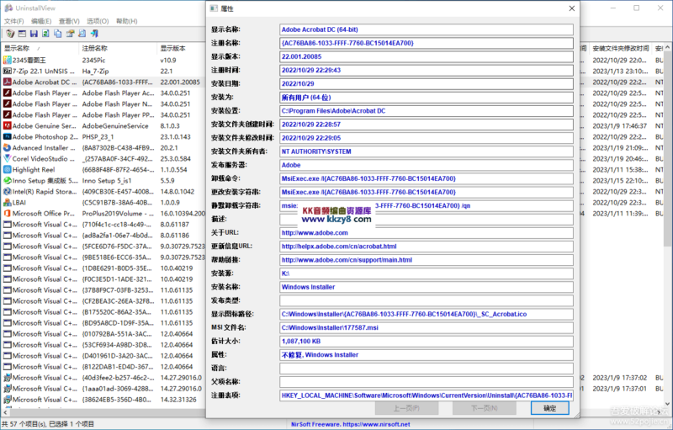Select the 2345Pic registration name cell
This screenshot has width=673, height=430.
93,60
